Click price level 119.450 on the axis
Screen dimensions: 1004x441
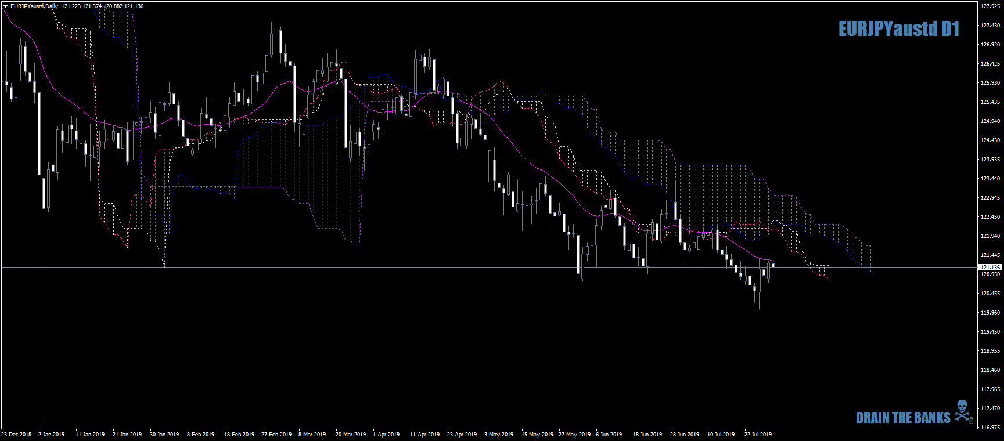point(990,332)
